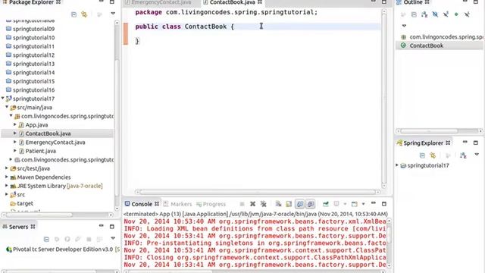Expand springtutorial17 in Spring Explorer
Screen dimensions: 485x273
[x=397, y=165]
